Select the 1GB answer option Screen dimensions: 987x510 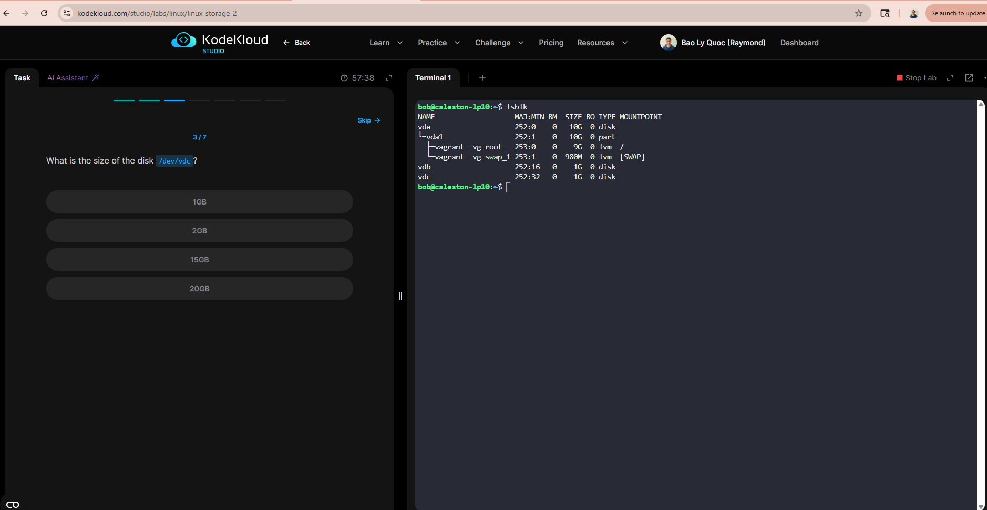coord(199,202)
